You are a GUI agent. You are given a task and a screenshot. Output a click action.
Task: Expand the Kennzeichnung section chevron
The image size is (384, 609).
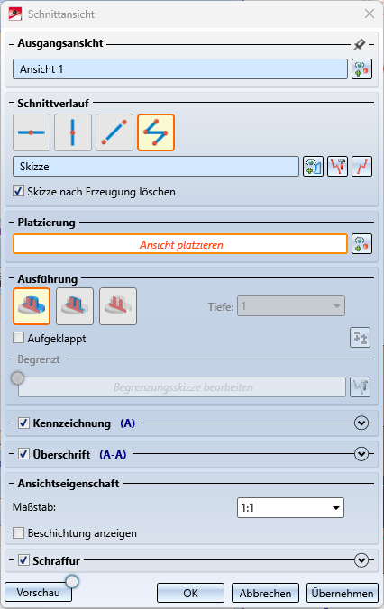pyautogui.click(x=361, y=423)
